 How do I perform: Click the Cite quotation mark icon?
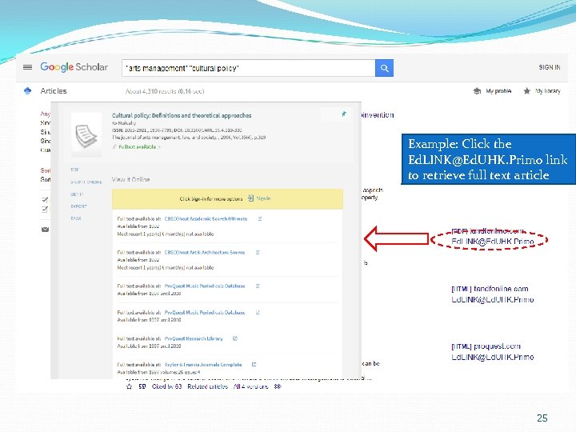pyautogui.click(x=142, y=386)
